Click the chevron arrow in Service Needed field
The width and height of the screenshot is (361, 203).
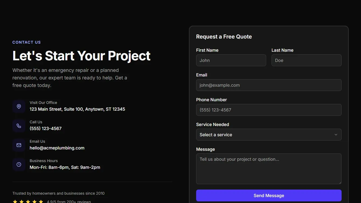tap(336, 135)
